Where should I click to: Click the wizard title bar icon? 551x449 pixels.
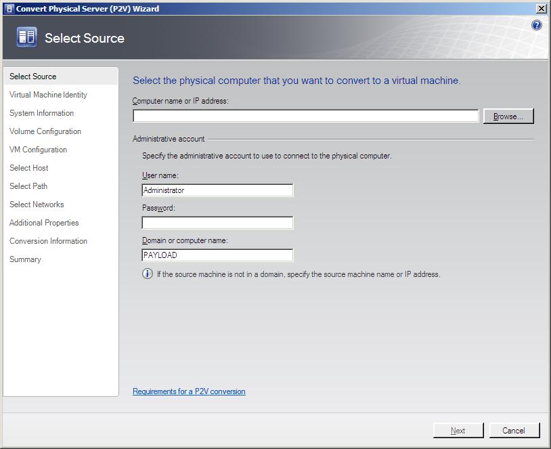(9, 9)
